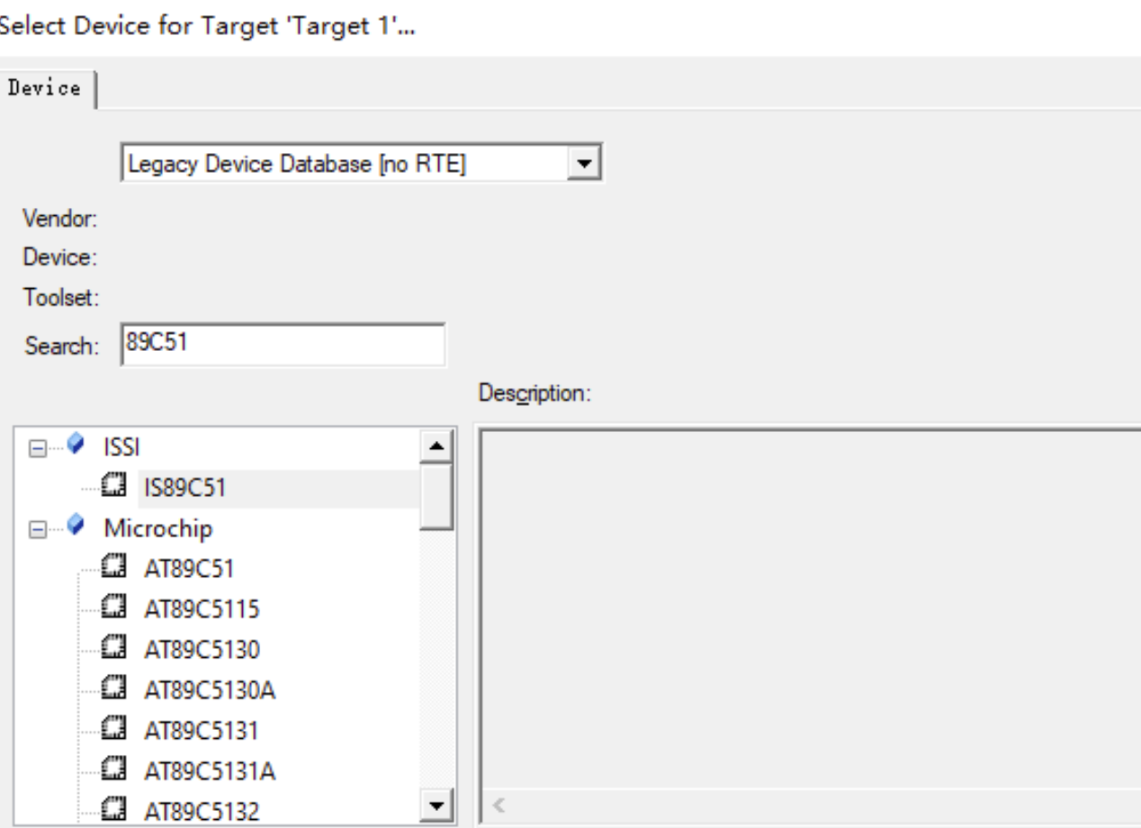Switch to the Device tab
This screenshot has width=1141, height=828.
pyautogui.click(x=44, y=88)
